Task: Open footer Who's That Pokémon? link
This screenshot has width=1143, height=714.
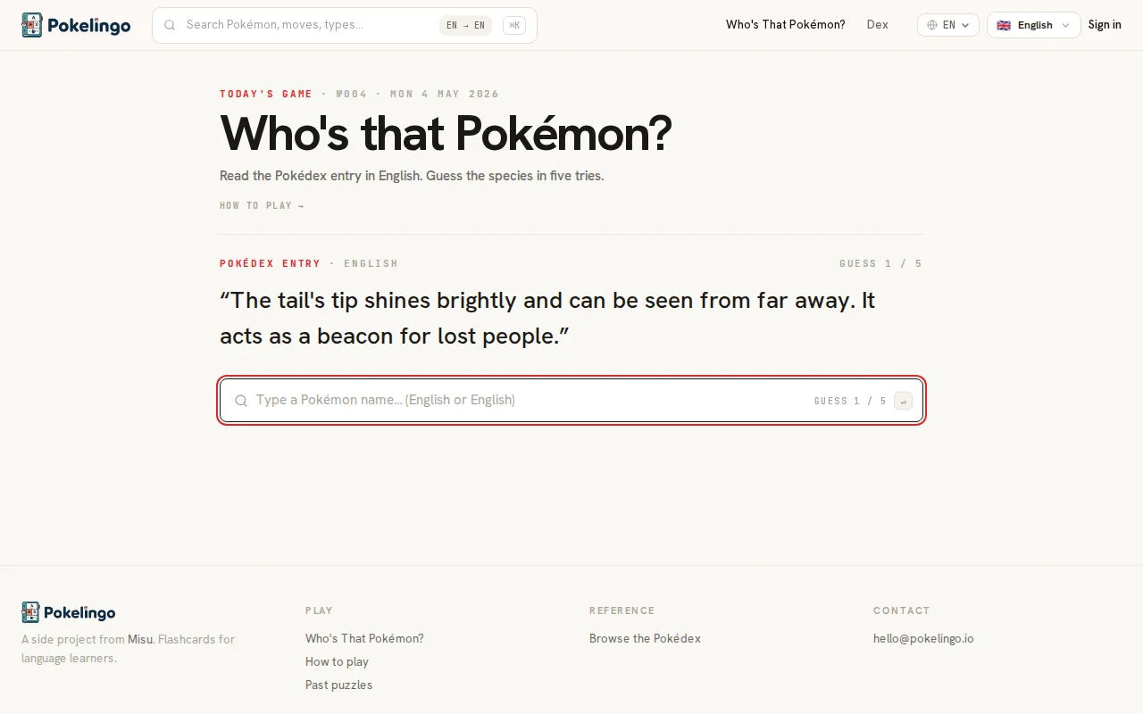Action: click(364, 638)
